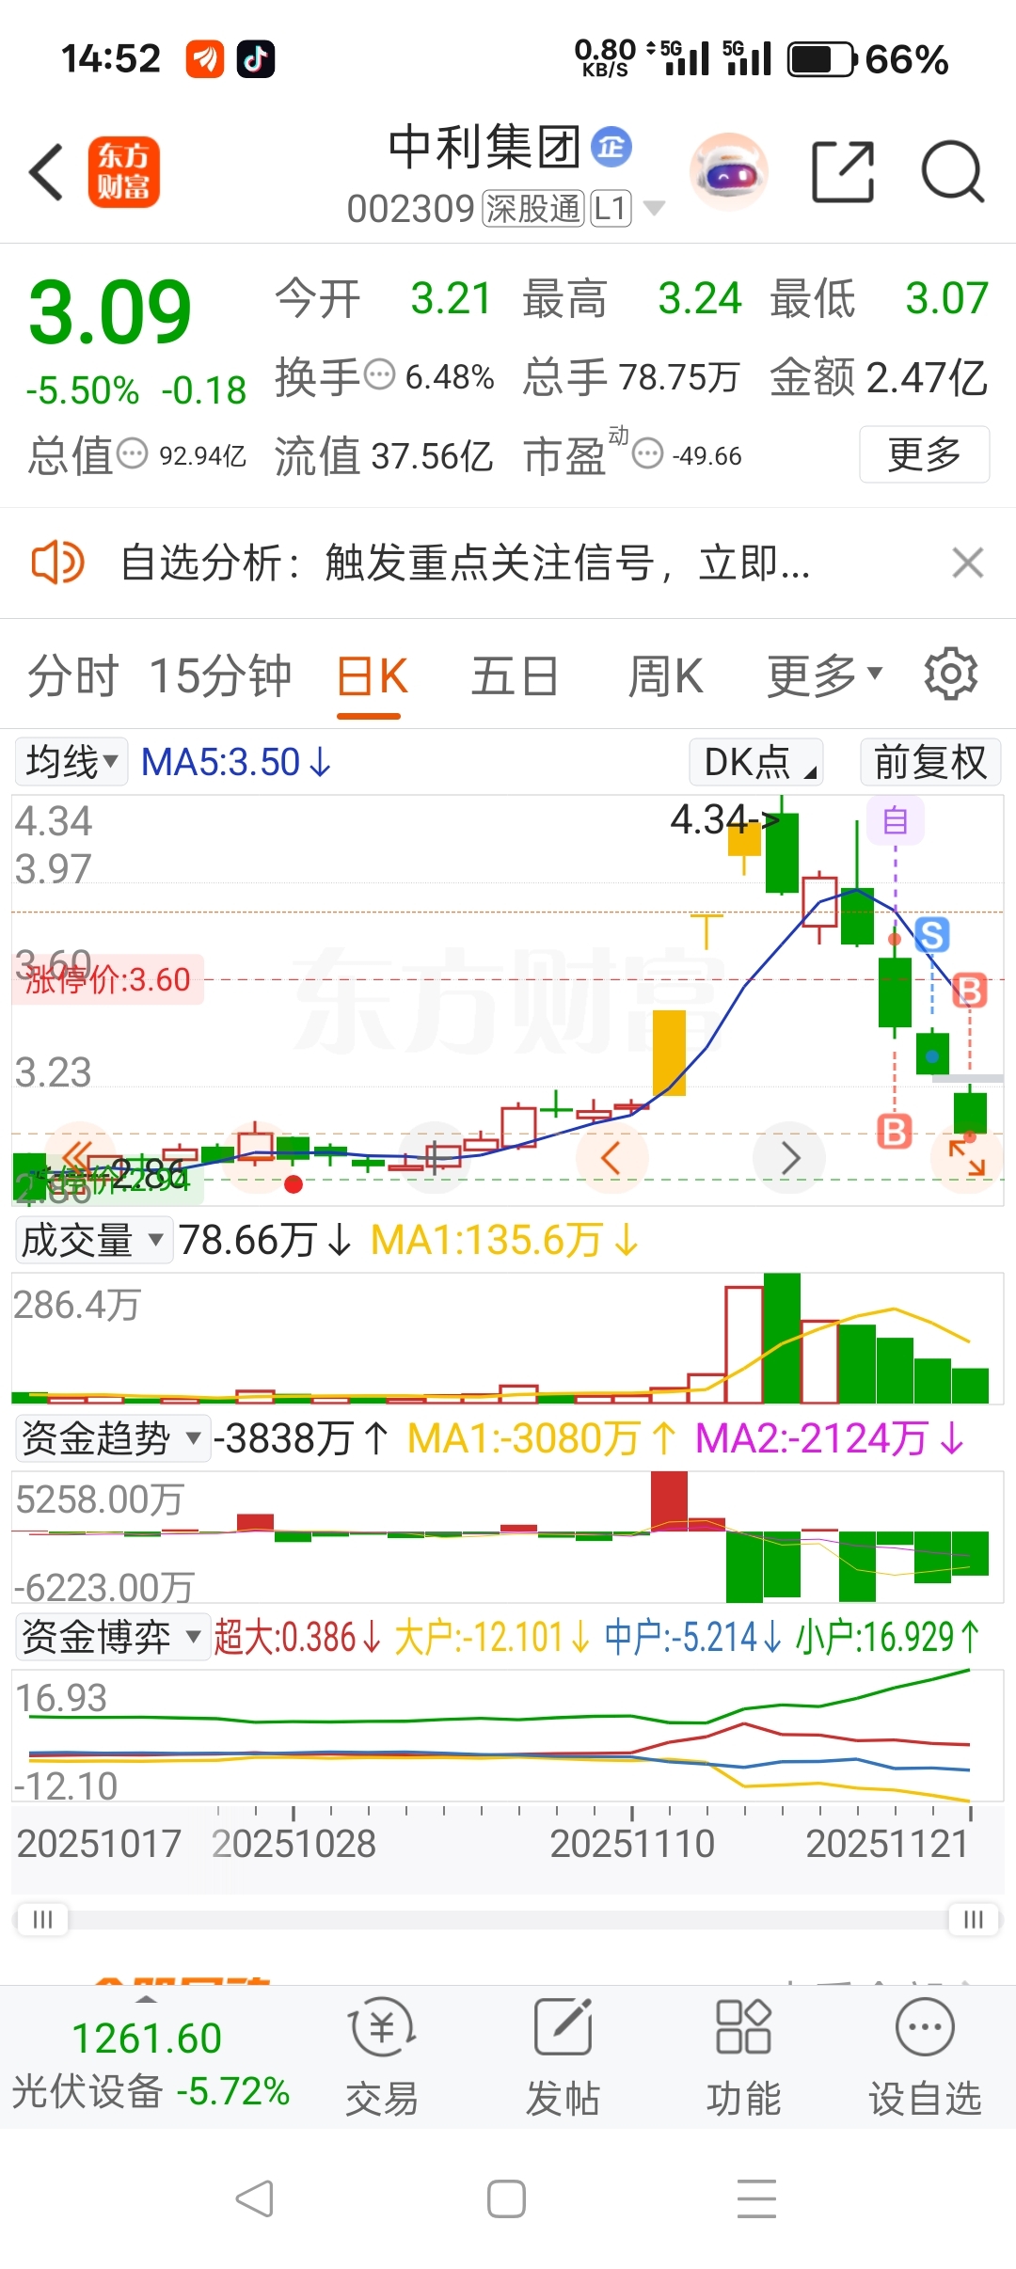Switch to 周K chart tab
Image resolution: width=1016 pixels, height=2269 pixels.
tap(666, 676)
